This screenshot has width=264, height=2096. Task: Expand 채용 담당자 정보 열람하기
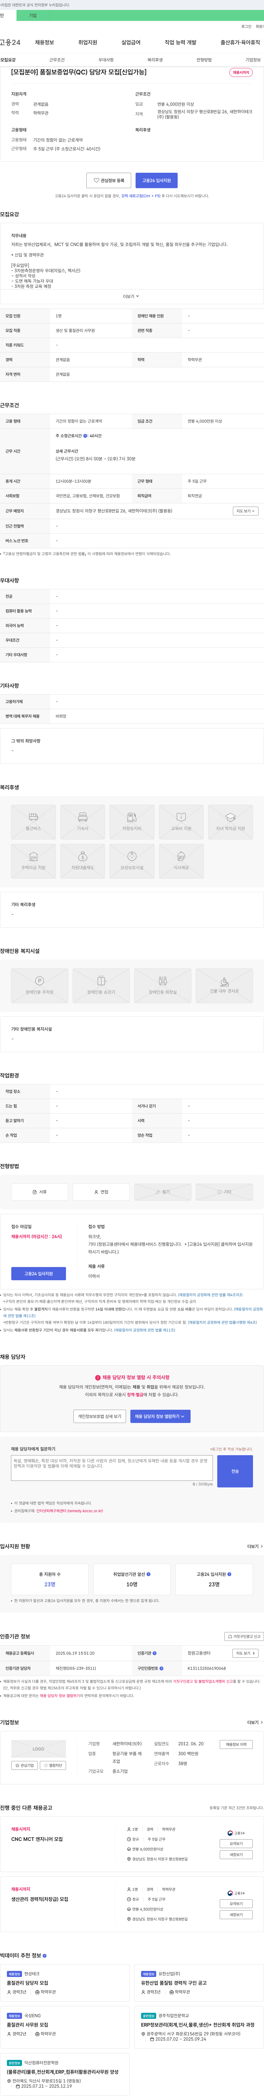(x=160, y=1417)
